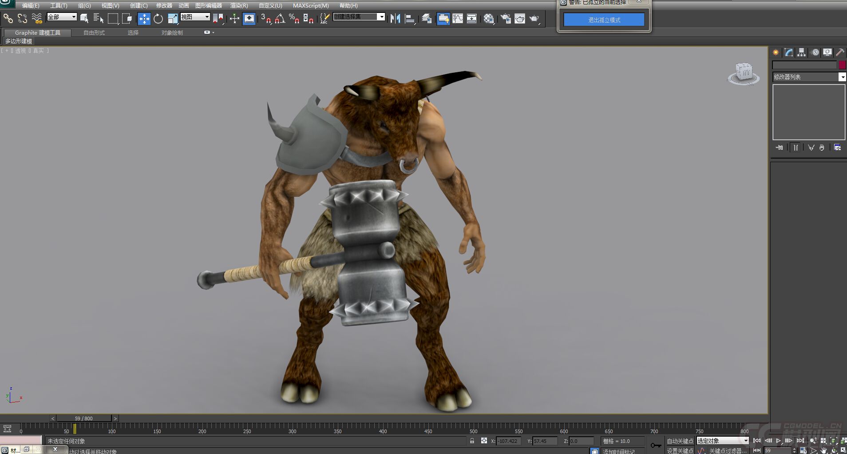Open Schematic View icon

pos(472,18)
